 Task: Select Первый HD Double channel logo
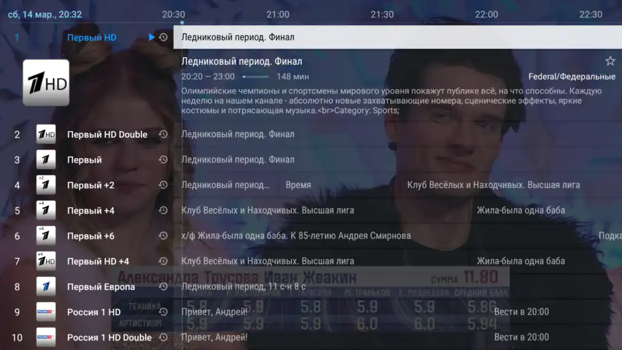click(46, 134)
